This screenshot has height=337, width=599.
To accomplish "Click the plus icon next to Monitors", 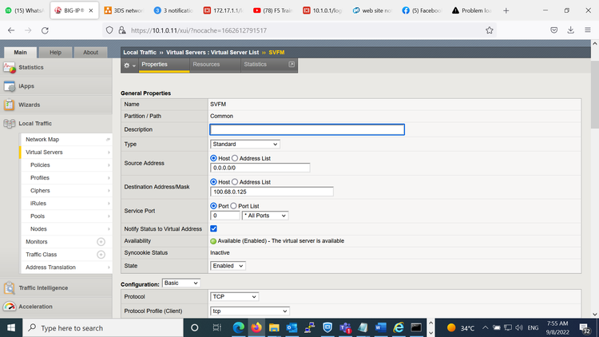I will click(101, 241).
